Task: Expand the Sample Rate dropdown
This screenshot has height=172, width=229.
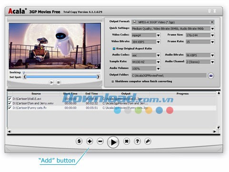Action: click(x=158, y=62)
